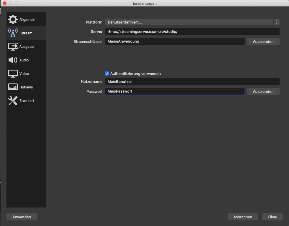Switch to the Audio settings label

click(24, 60)
